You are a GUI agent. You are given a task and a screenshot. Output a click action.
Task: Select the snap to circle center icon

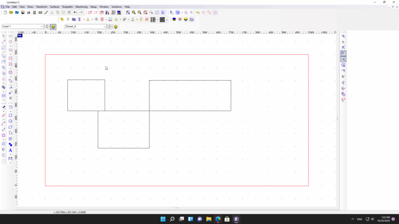pyautogui.click(x=343, y=65)
